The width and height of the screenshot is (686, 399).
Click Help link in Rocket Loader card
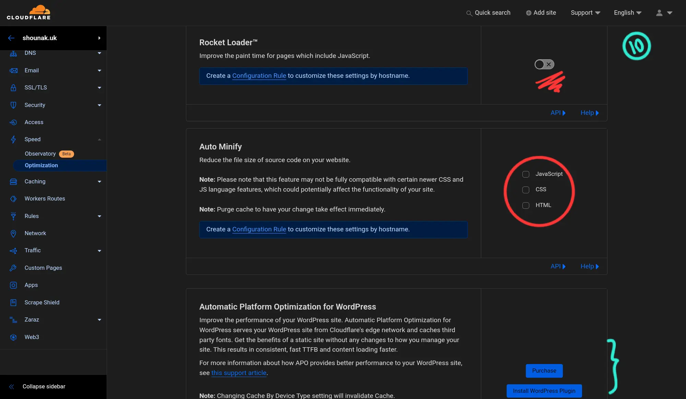coord(590,113)
